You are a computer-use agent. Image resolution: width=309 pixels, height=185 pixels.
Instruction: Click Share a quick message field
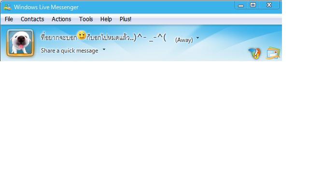tap(70, 51)
